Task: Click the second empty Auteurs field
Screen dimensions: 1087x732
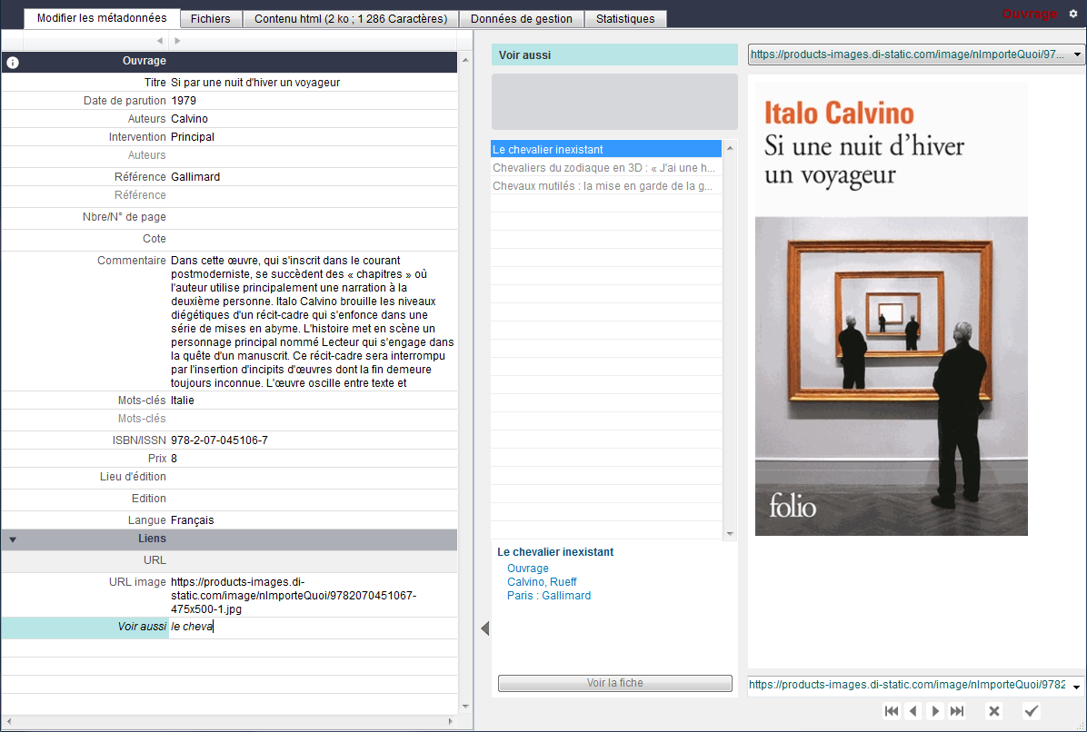Action: click(x=314, y=155)
